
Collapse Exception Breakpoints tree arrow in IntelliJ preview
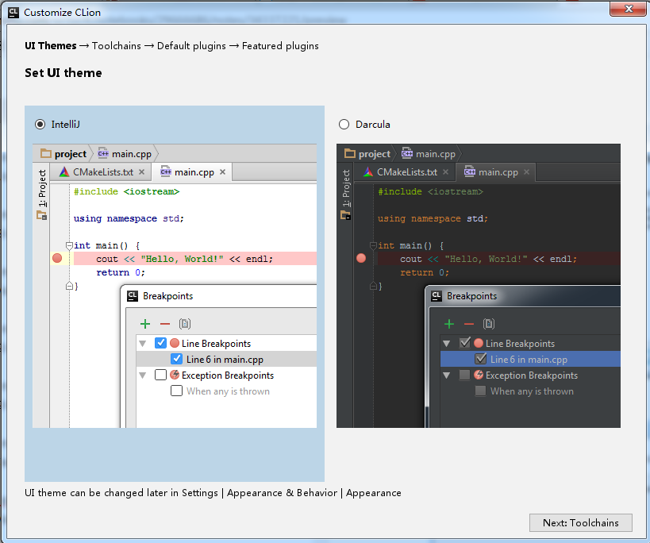click(x=143, y=375)
